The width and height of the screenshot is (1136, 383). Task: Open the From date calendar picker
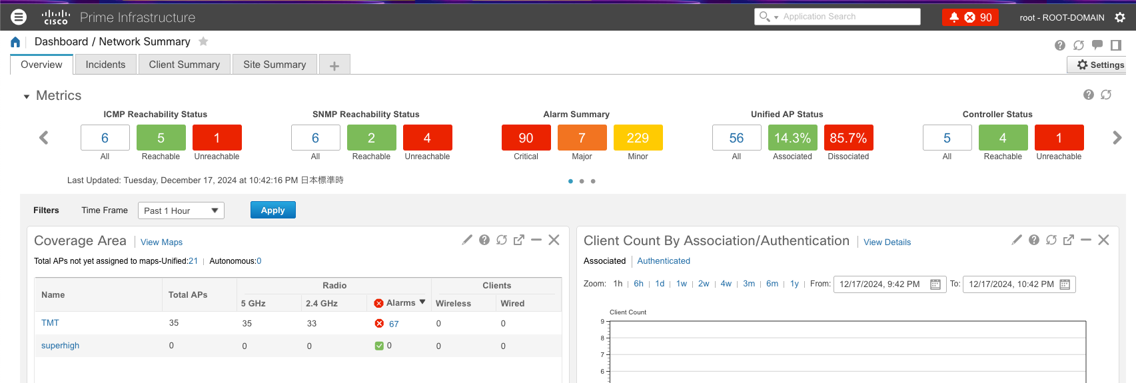[x=935, y=284]
